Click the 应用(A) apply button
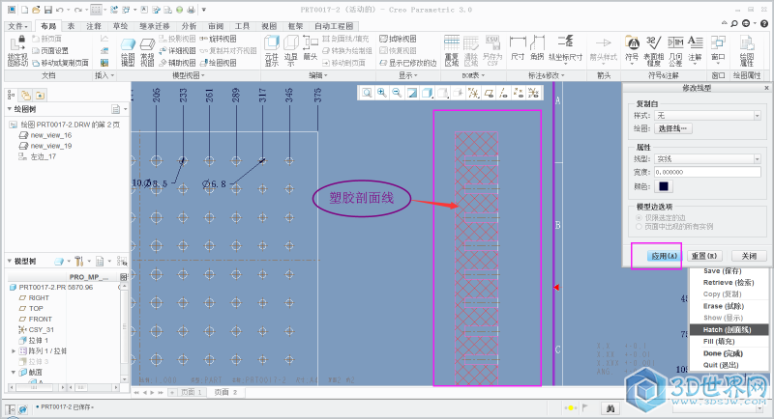Image resolution: width=774 pixels, height=419 pixels. tap(664, 256)
